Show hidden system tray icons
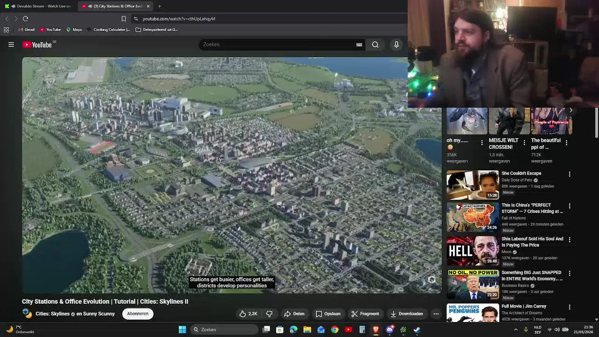The height and width of the screenshot is (337, 599). pyautogui.click(x=516, y=330)
